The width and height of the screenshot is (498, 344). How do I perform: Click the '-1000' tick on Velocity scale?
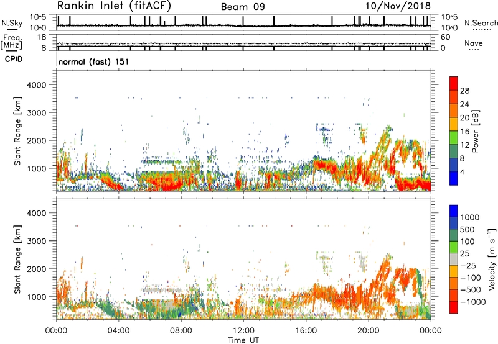pos(472,302)
